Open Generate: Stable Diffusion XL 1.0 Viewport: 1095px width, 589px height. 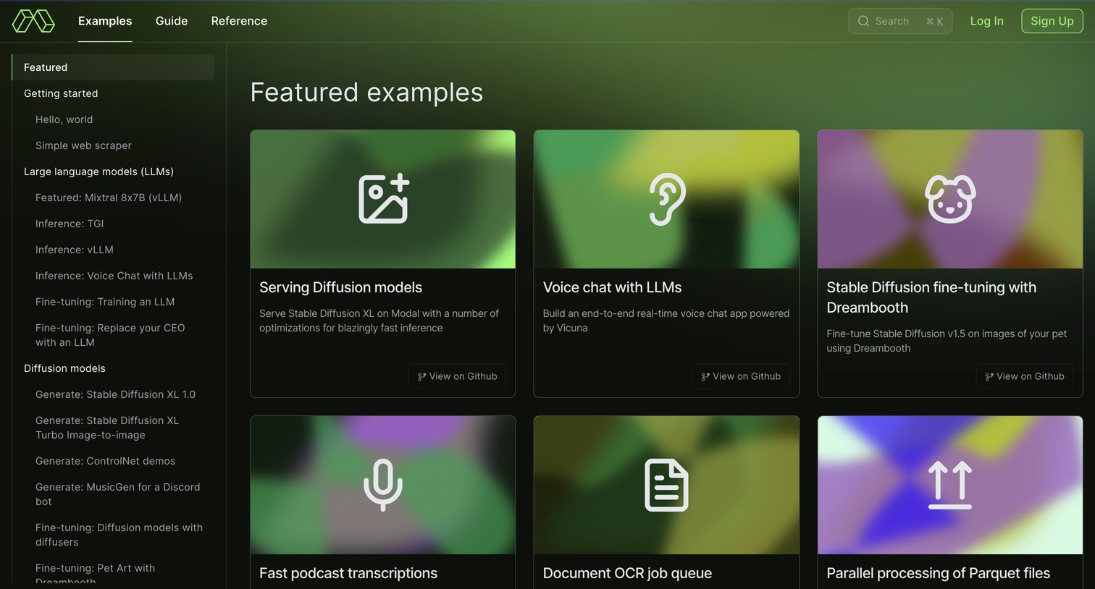(x=115, y=394)
